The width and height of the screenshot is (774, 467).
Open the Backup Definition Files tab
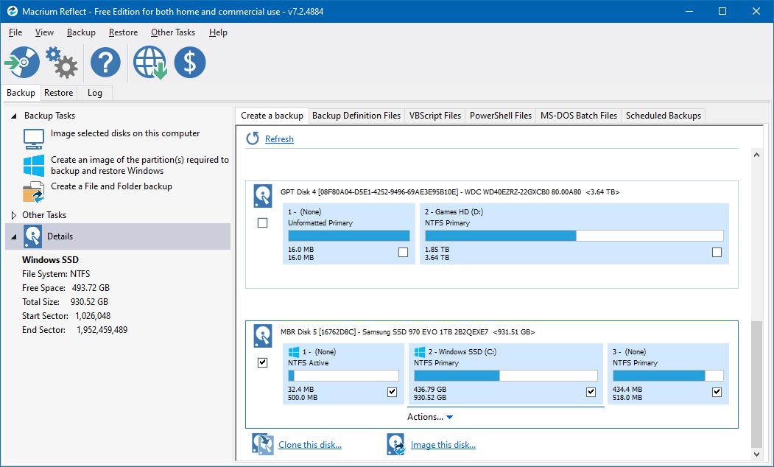356,116
